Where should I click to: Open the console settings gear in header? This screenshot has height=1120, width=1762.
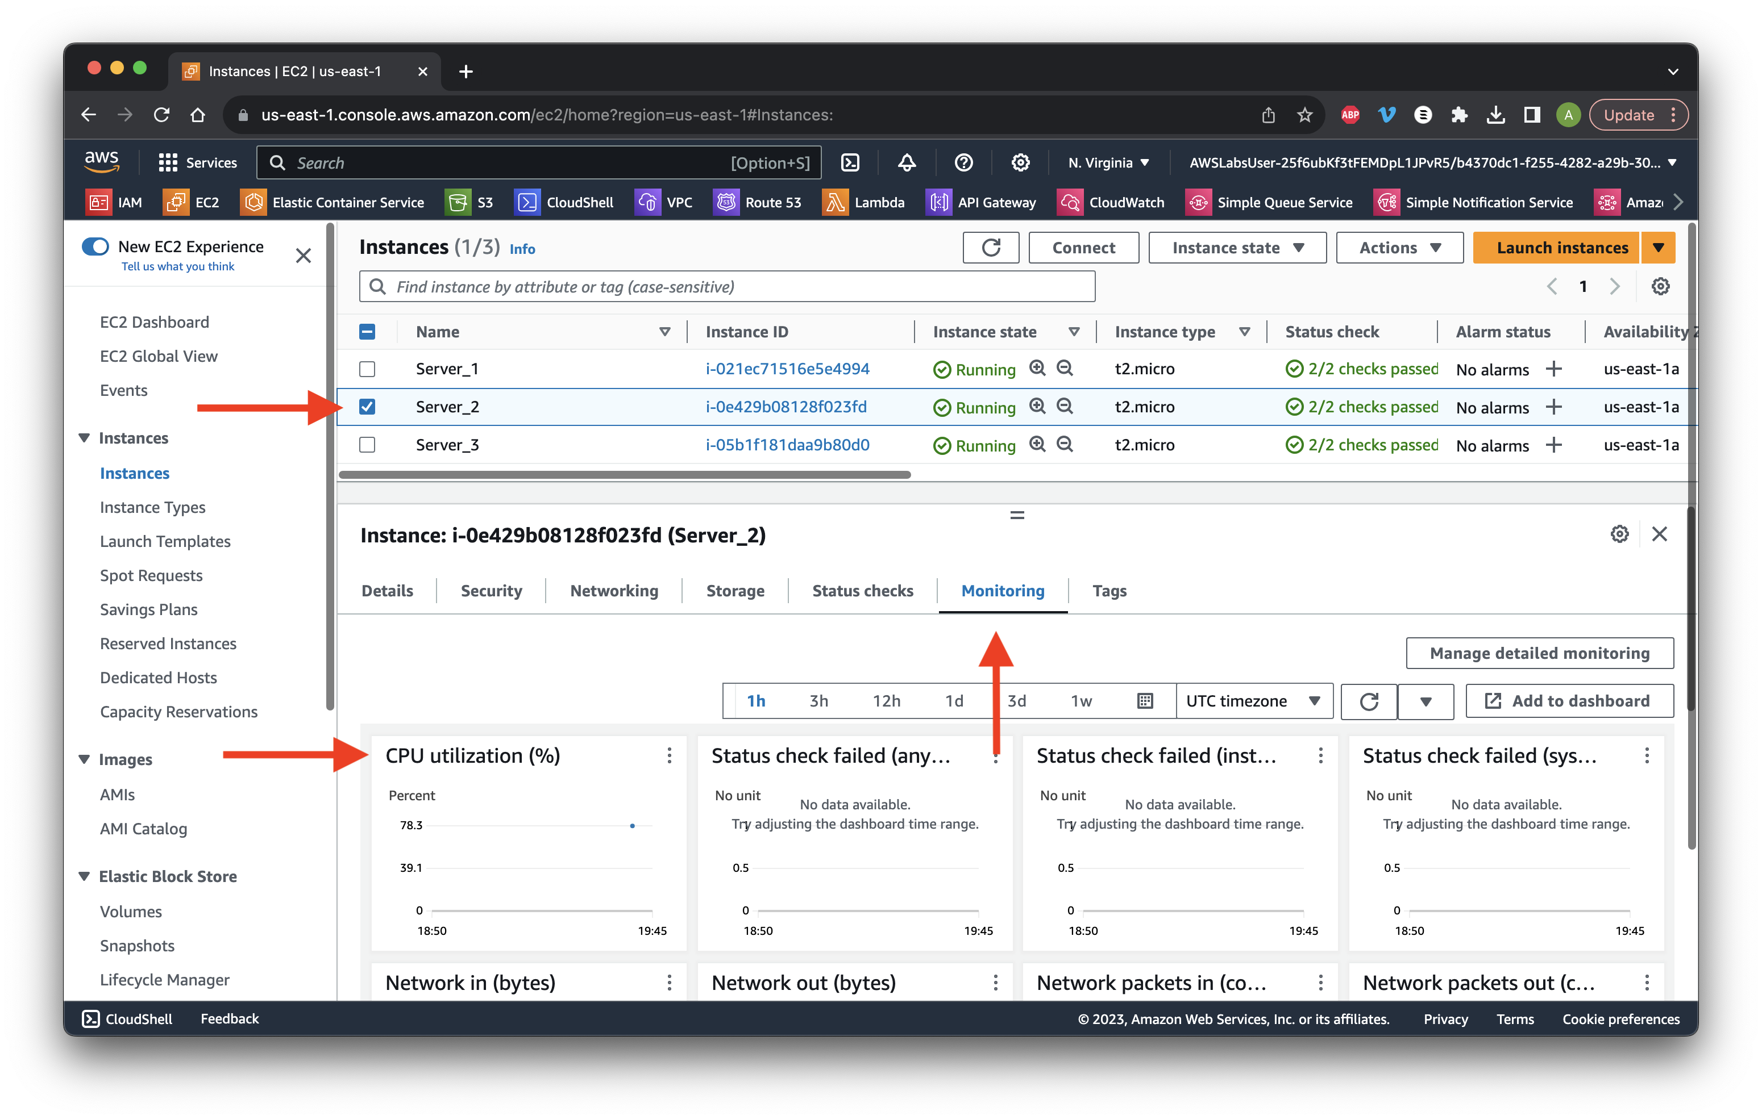1020,162
